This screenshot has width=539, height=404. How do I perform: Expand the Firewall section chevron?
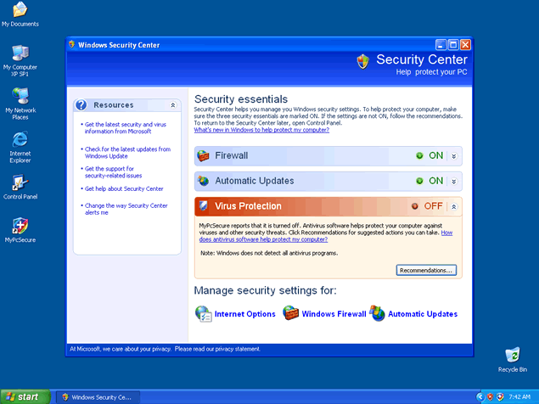[x=454, y=156]
